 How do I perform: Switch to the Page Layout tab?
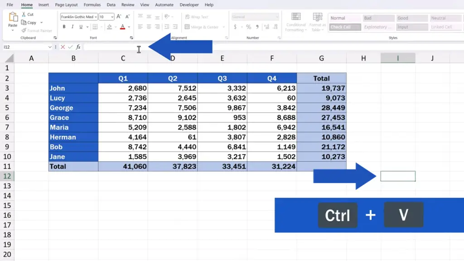(66, 5)
